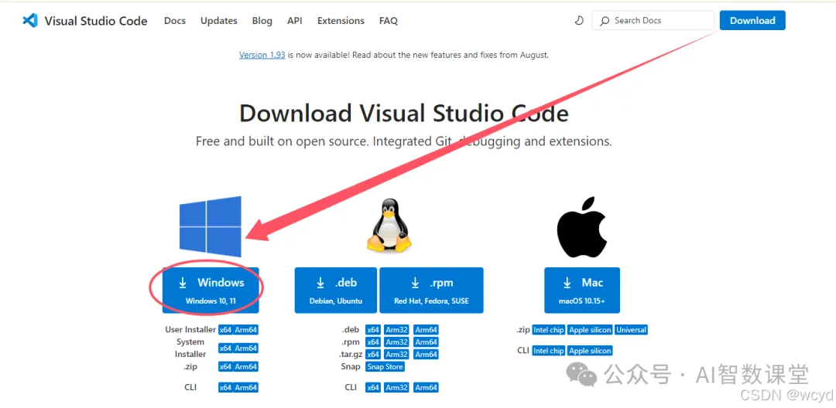
Task: Open the Version 1.93 link
Action: (262, 55)
